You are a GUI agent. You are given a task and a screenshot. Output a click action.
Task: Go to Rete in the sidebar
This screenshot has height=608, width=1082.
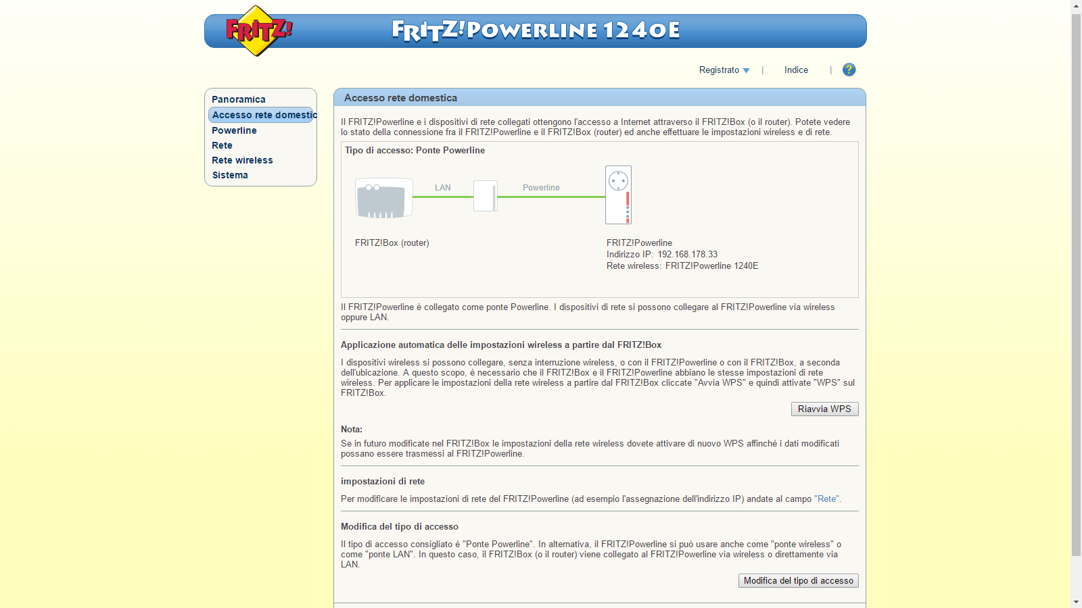(222, 145)
